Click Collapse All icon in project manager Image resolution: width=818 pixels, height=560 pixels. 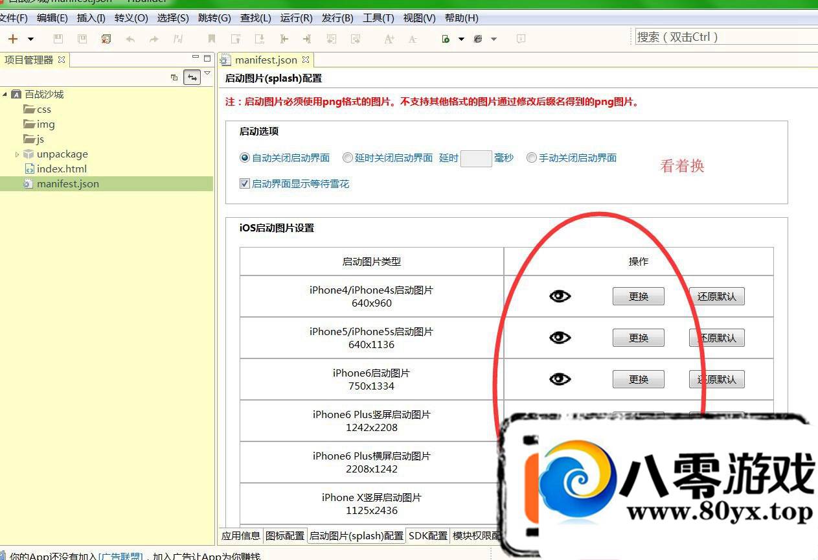174,77
